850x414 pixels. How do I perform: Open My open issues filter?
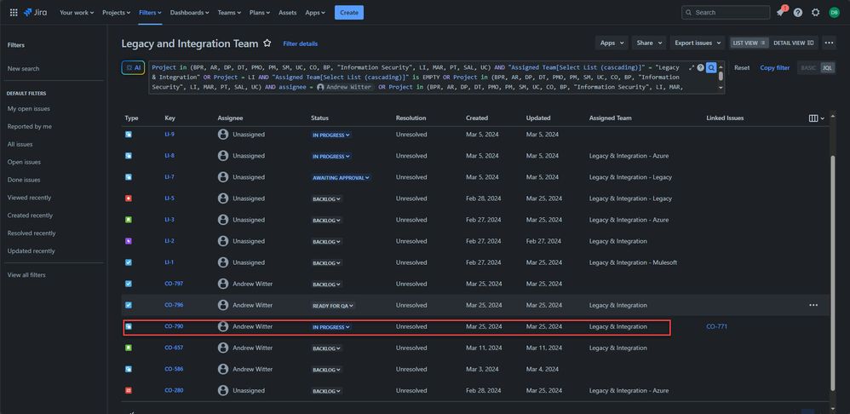pos(29,108)
